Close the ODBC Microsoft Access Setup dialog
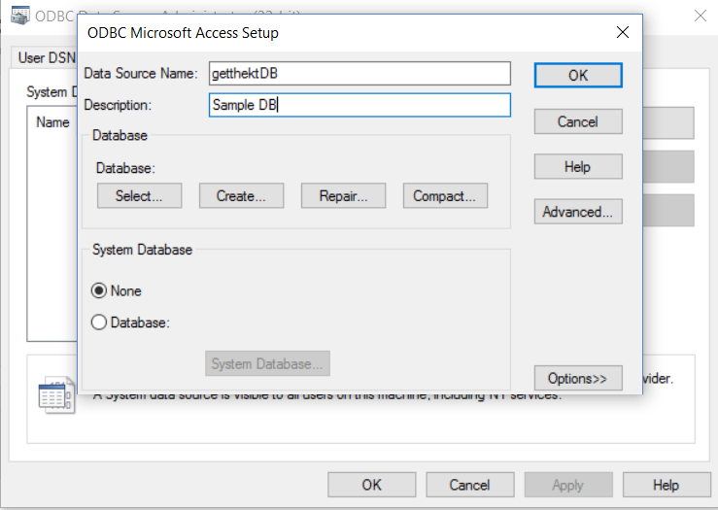This screenshot has height=510, width=718. (622, 33)
